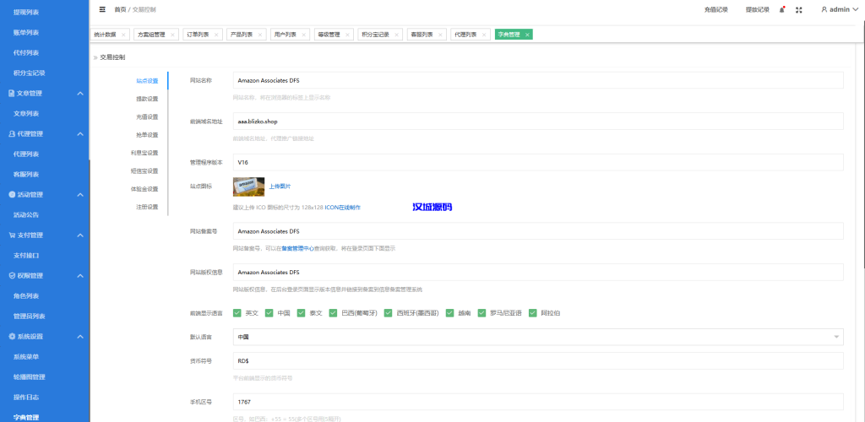Open notifications bell icon in header
Viewport: 865px width, 422px height.
click(781, 9)
